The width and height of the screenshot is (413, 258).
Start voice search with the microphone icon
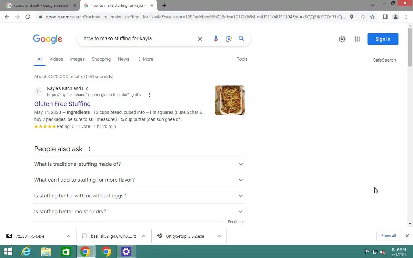point(216,39)
